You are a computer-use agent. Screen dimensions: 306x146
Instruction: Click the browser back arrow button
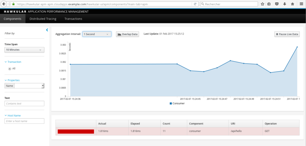pyautogui.click(x=4, y=4)
